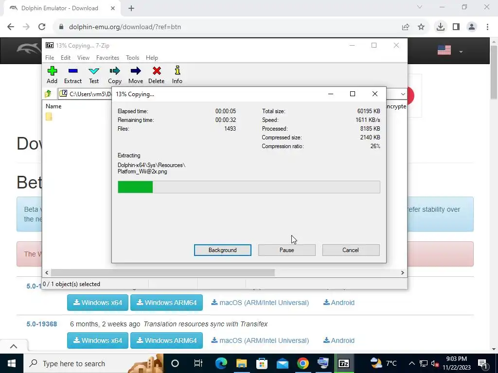Open the 5.0-19368 version link

42,324
